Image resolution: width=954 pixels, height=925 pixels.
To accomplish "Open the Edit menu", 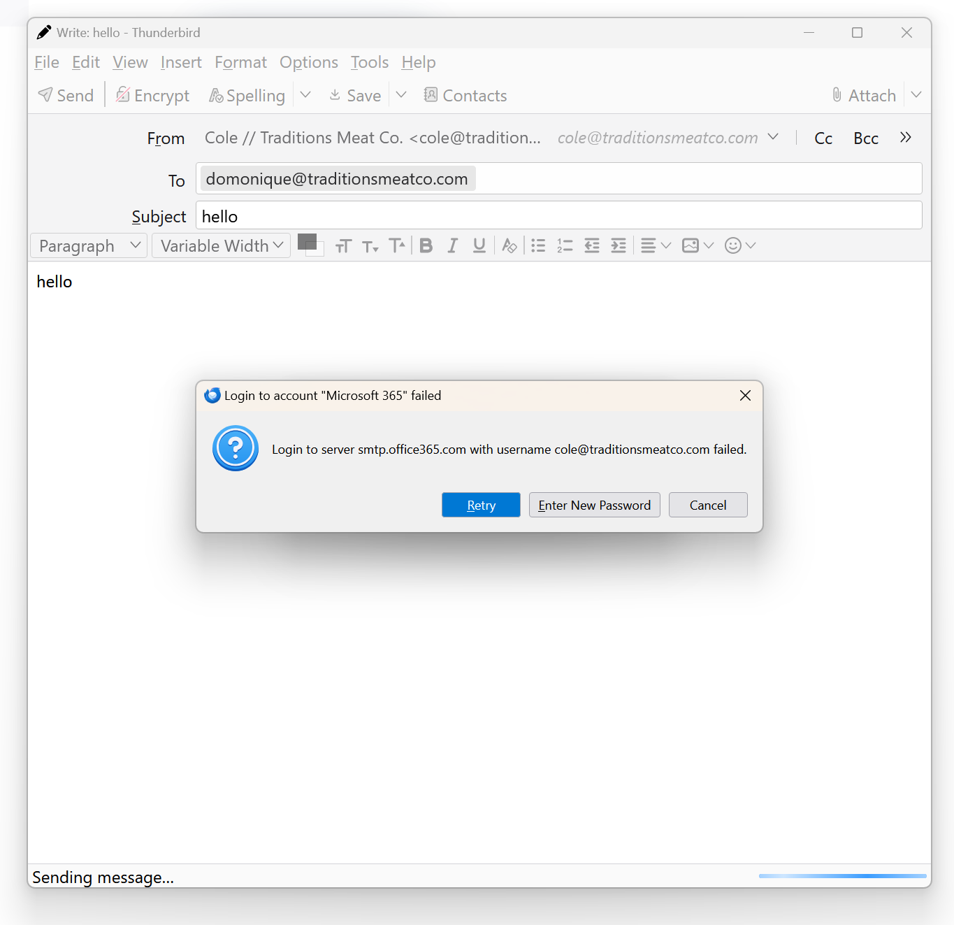I will (x=86, y=62).
